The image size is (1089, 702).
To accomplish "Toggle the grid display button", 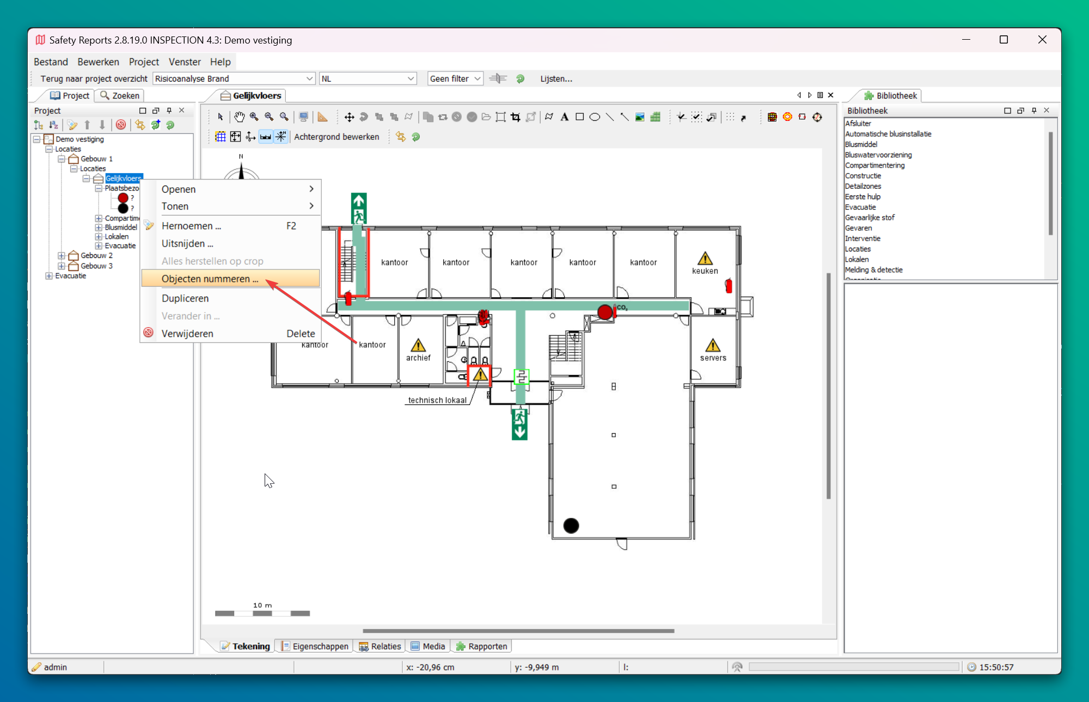I will click(x=221, y=137).
